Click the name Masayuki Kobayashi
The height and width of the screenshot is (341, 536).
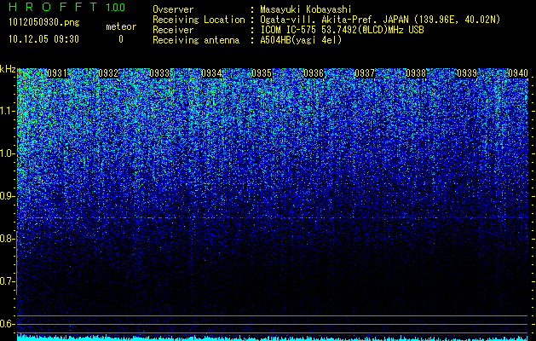pos(306,9)
